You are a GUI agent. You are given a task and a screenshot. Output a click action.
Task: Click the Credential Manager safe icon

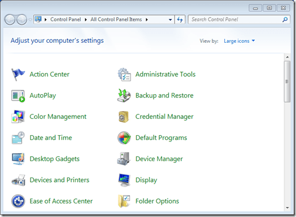[124, 117]
